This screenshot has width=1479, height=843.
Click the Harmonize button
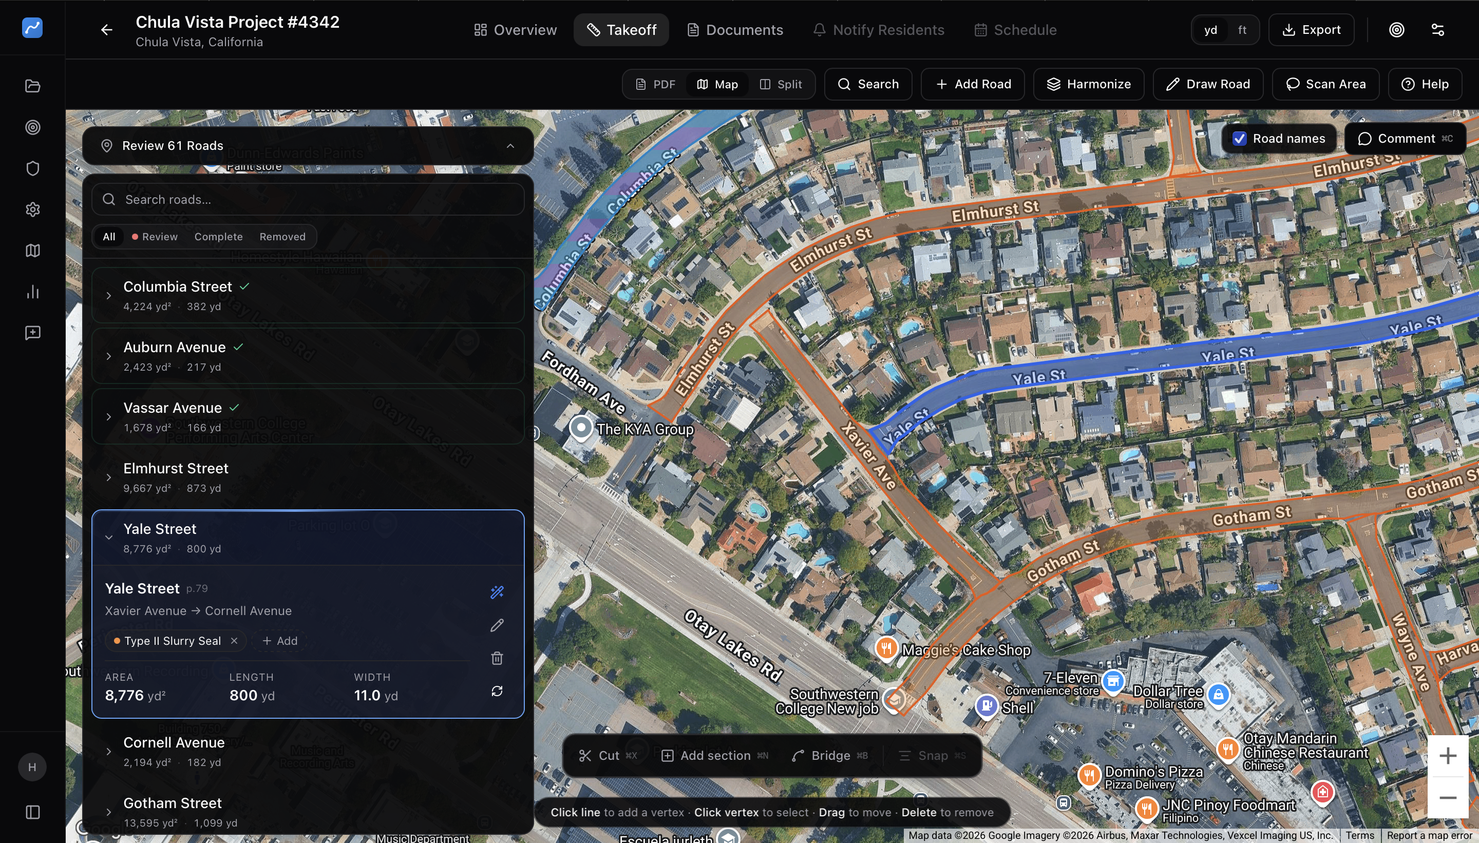(1088, 84)
